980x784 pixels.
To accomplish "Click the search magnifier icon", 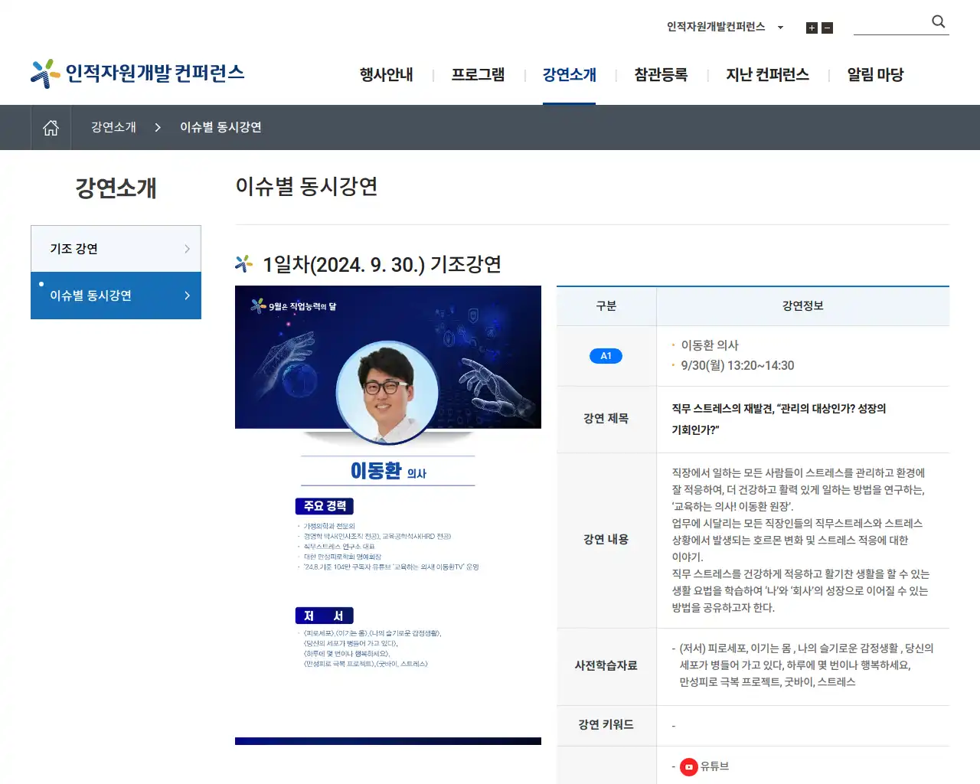I will [938, 22].
